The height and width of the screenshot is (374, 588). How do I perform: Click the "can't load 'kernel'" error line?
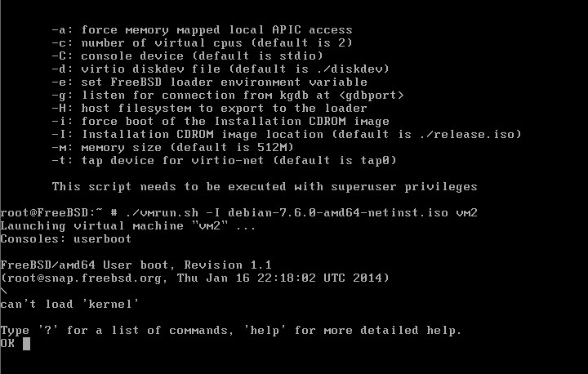point(69,304)
